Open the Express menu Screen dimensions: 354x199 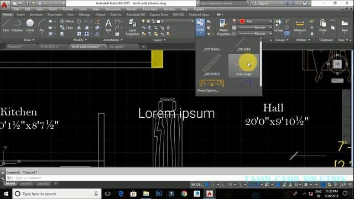click(x=199, y=9)
